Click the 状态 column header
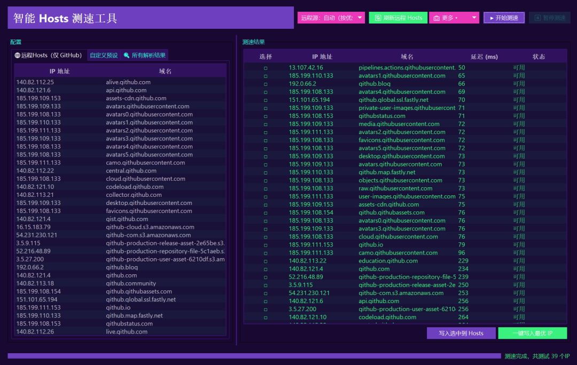 pyautogui.click(x=539, y=57)
